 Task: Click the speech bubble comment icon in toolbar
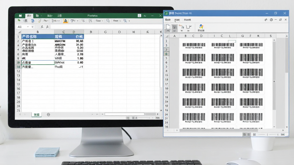coord(108,21)
